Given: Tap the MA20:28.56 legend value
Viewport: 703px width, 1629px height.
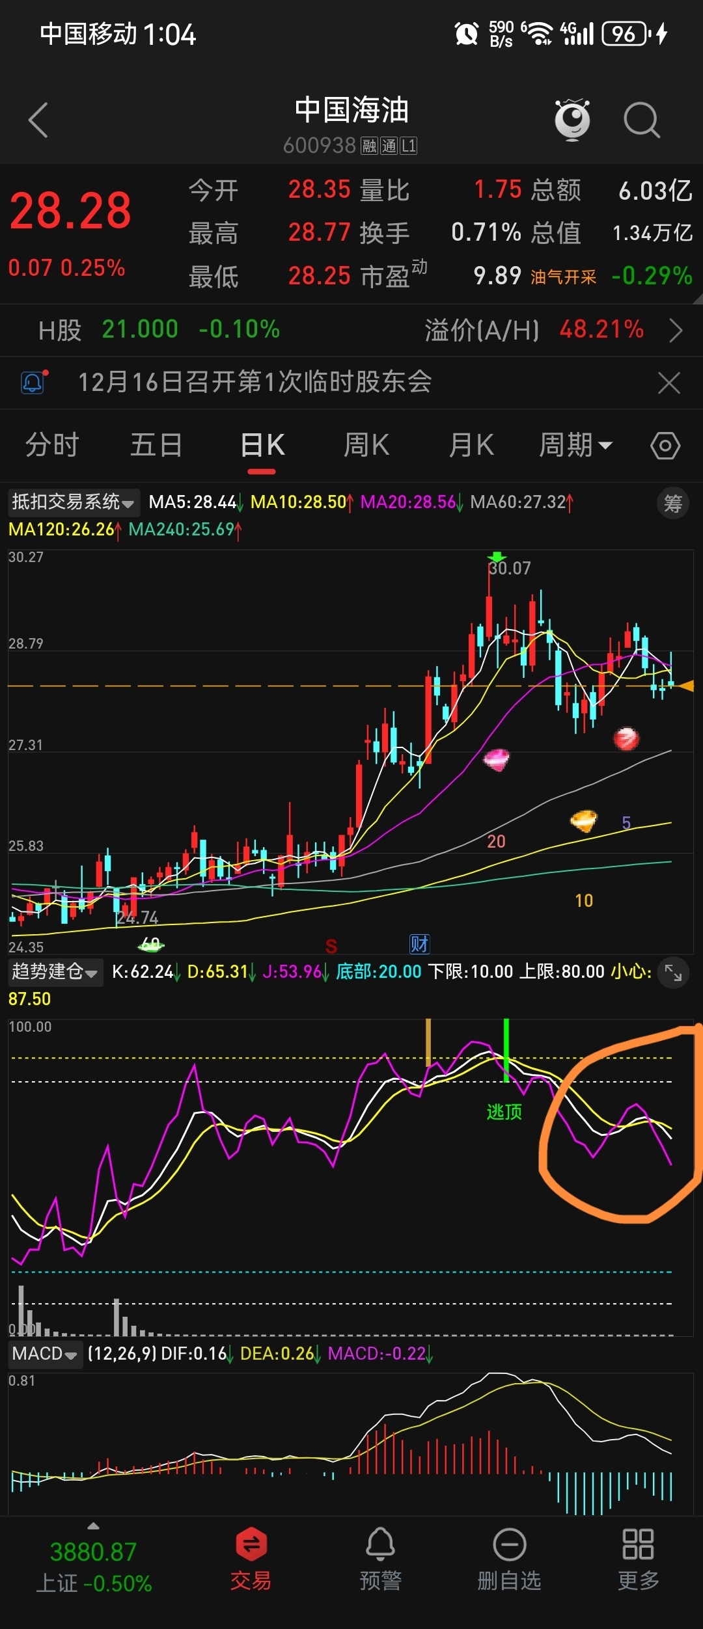Looking at the screenshot, I should [x=408, y=502].
